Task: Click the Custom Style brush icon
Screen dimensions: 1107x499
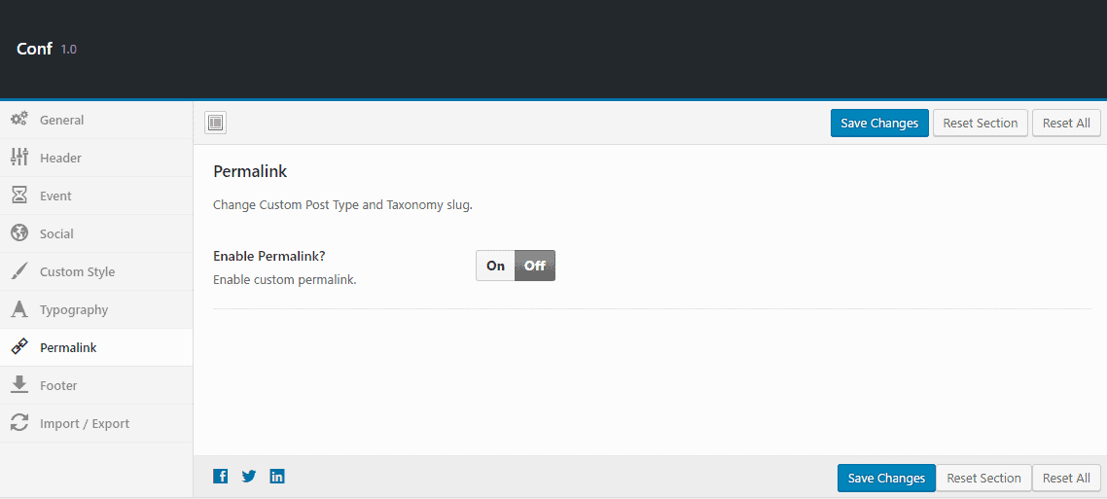Action: [18, 271]
